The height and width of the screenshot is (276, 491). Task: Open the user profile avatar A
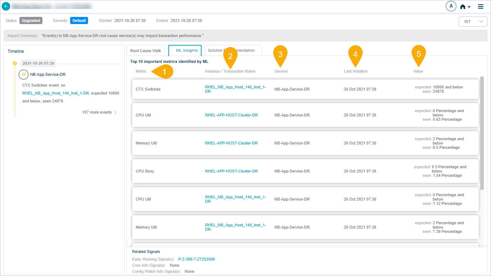point(451,6)
